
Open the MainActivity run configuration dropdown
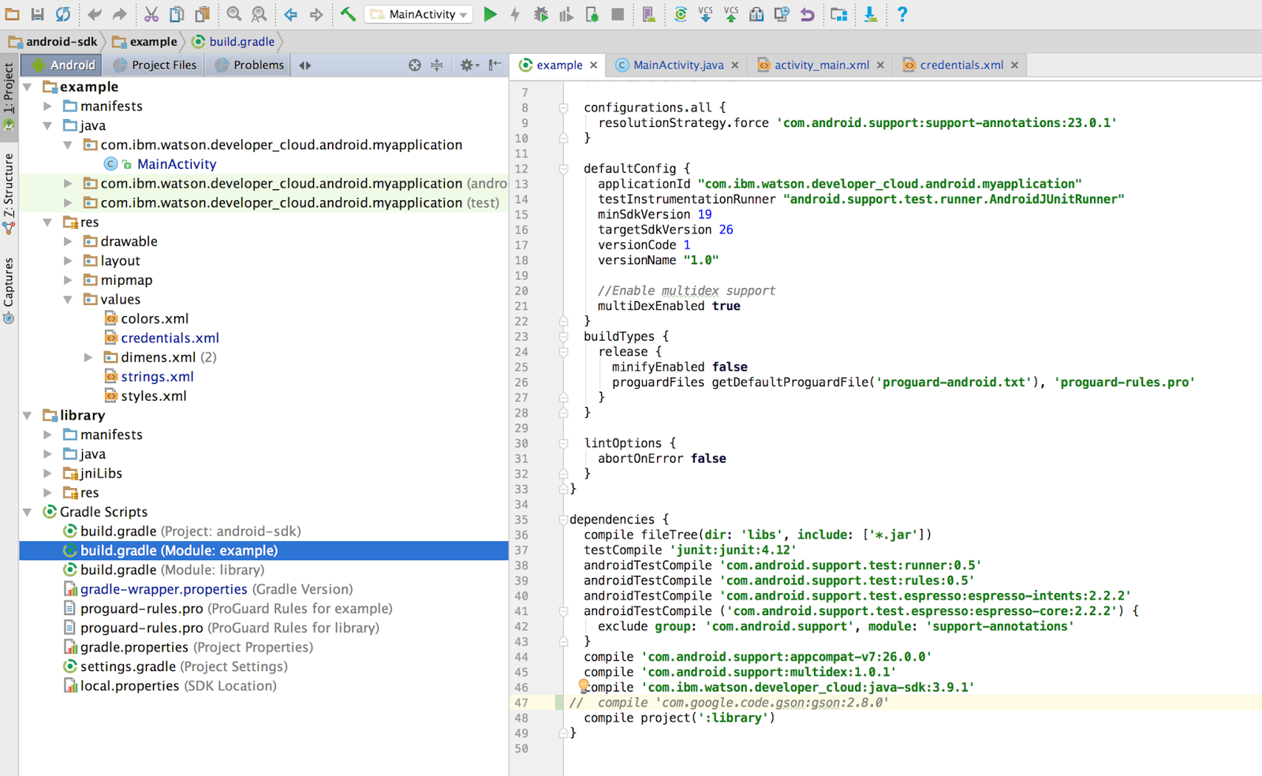pyautogui.click(x=420, y=14)
